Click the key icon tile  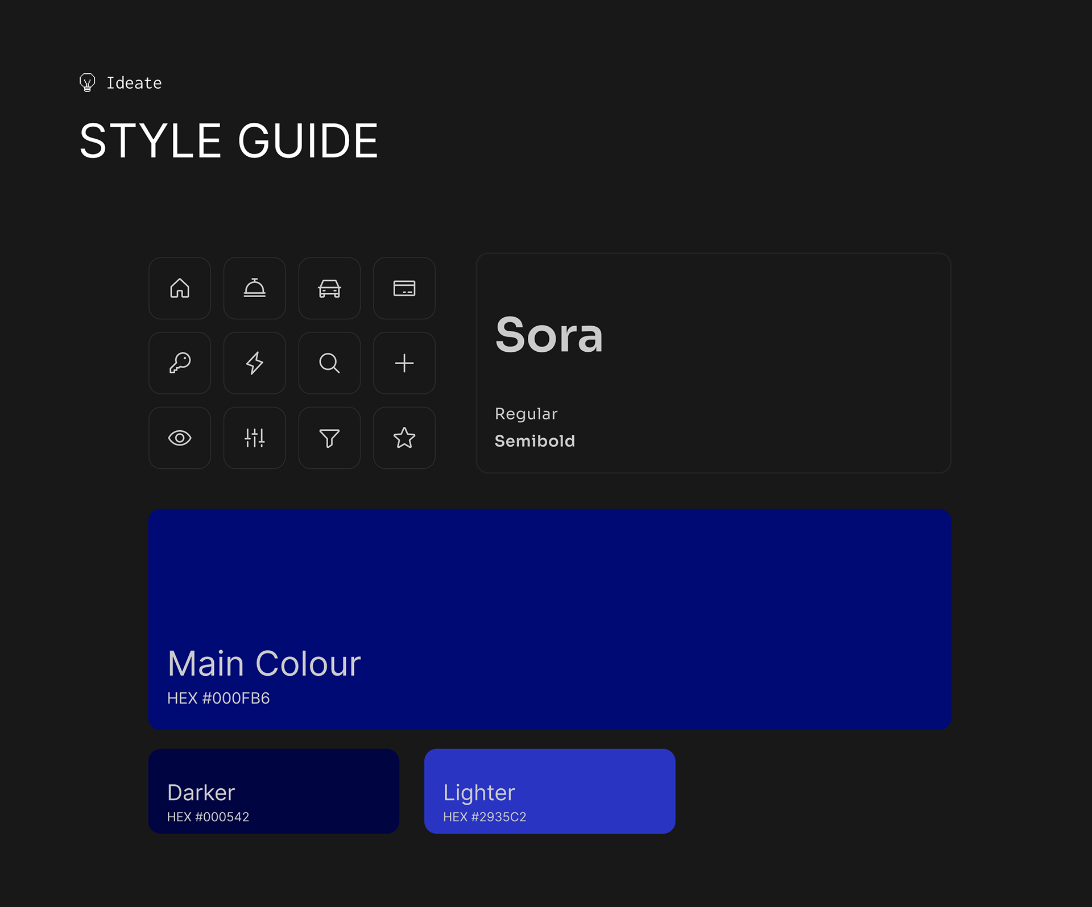pyautogui.click(x=180, y=363)
